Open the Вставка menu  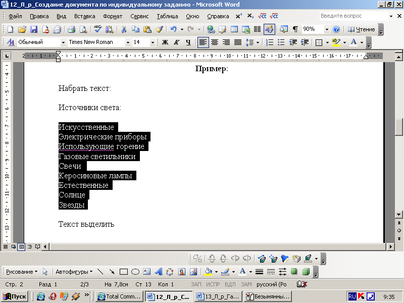click(x=84, y=16)
